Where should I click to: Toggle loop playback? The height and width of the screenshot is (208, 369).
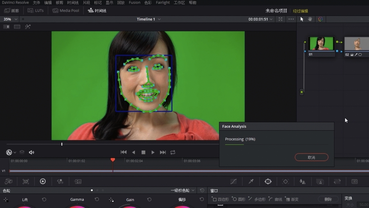[x=173, y=152]
